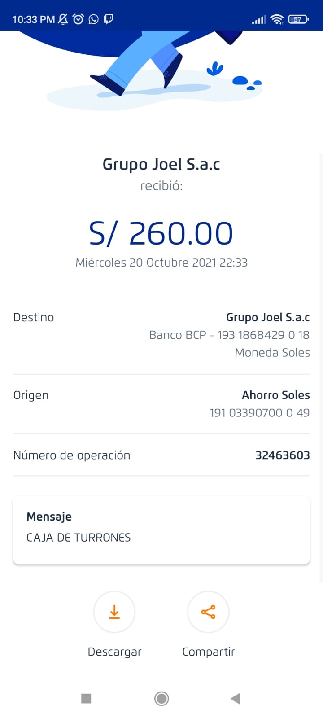Tap the battery level indicator
Viewport: 323px width, 718px height.
298,19
